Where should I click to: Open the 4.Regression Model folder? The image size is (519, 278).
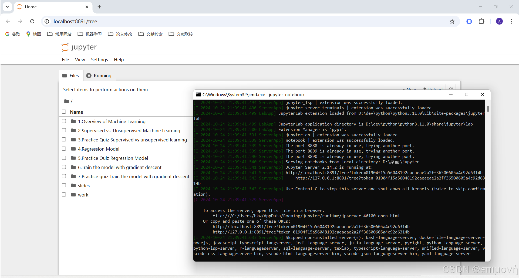click(99, 149)
